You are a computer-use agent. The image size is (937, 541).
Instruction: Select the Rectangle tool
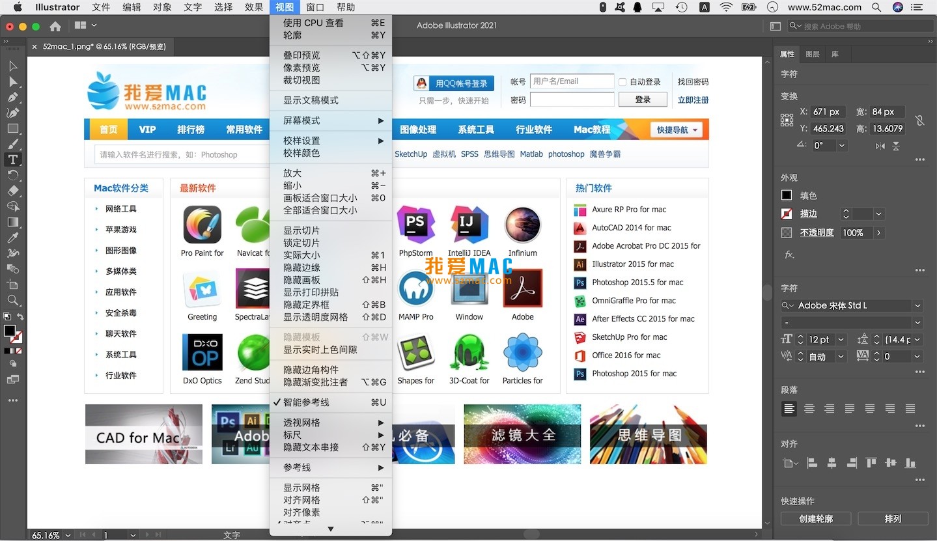pos(13,128)
